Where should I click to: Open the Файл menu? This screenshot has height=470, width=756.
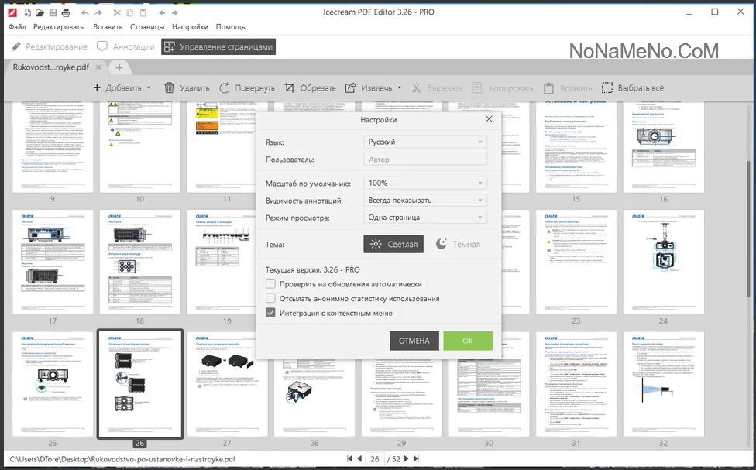(x=17, y=27)
